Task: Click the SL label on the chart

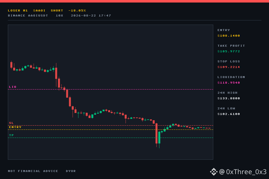Action: pyautogui.click(x=11, y=123)
